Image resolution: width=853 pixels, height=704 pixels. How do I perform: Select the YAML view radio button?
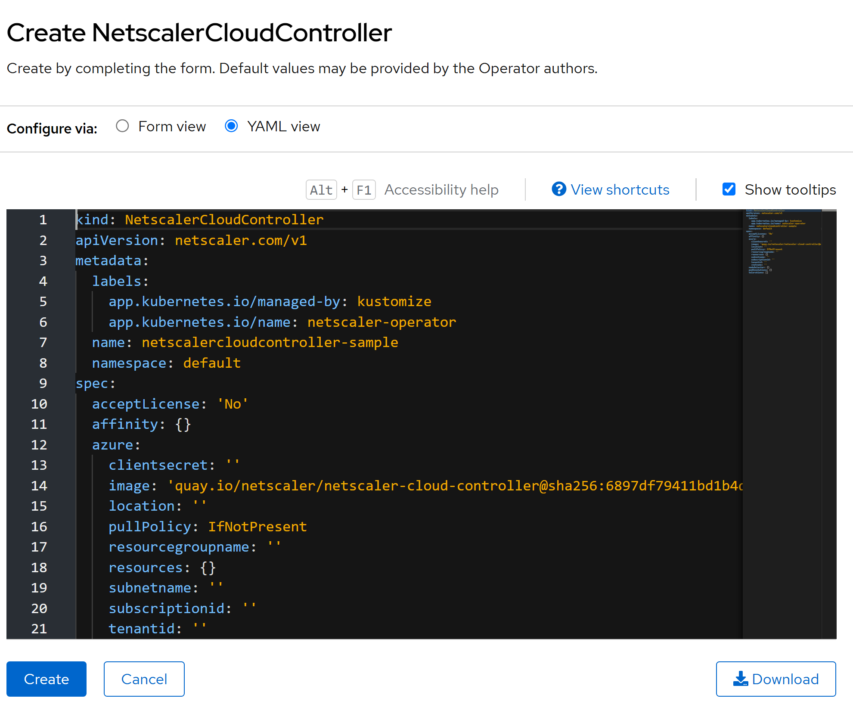[x=231, y=126]
